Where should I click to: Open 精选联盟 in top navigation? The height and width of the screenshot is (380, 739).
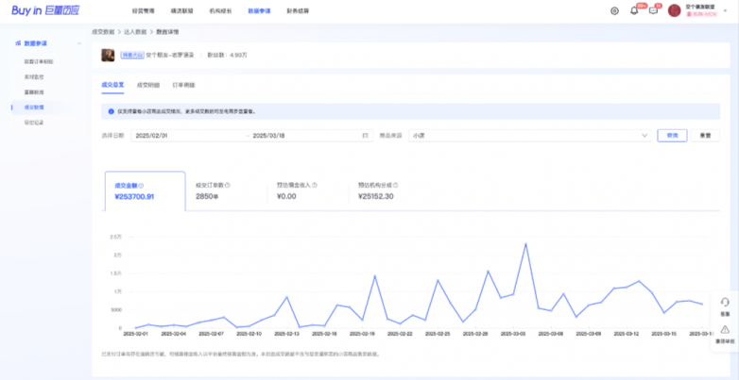(182, 10)
